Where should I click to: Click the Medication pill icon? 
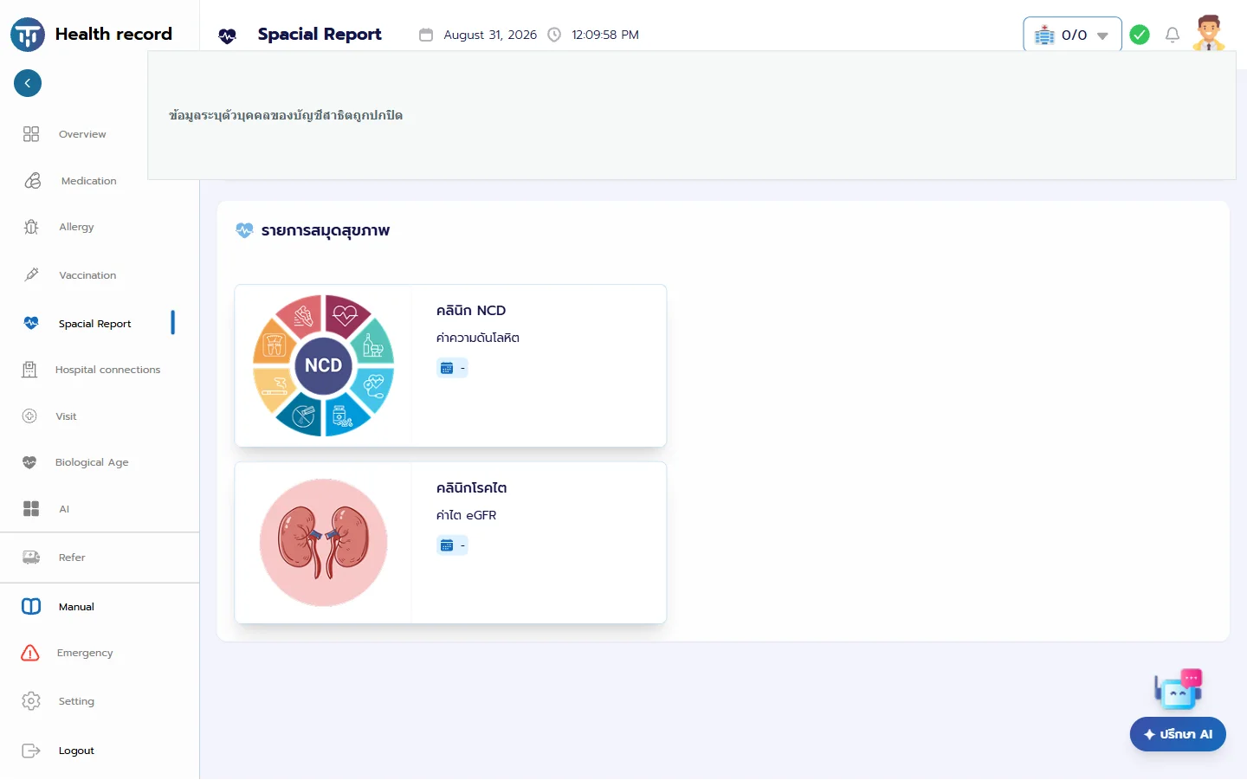tap(33, 181)
